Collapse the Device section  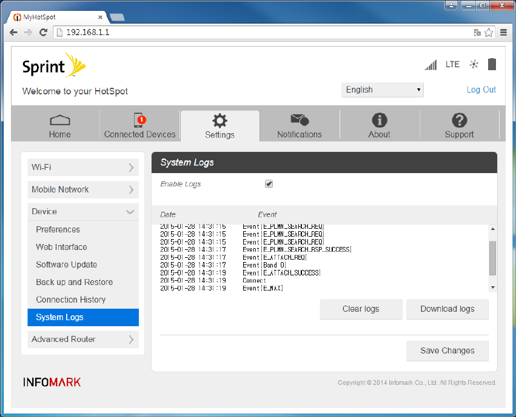[83, 212]
